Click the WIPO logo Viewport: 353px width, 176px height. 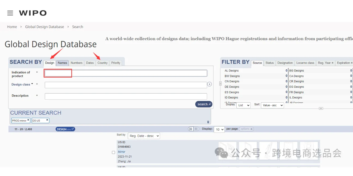click(33, 13)
